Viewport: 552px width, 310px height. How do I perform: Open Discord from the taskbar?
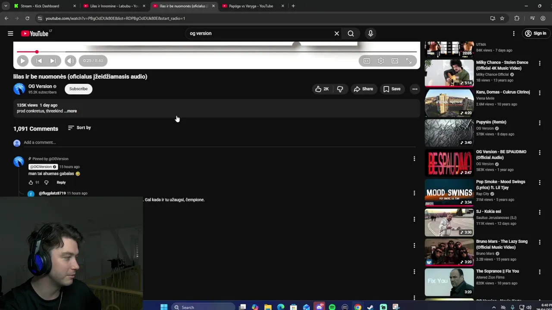click(320, 307)
